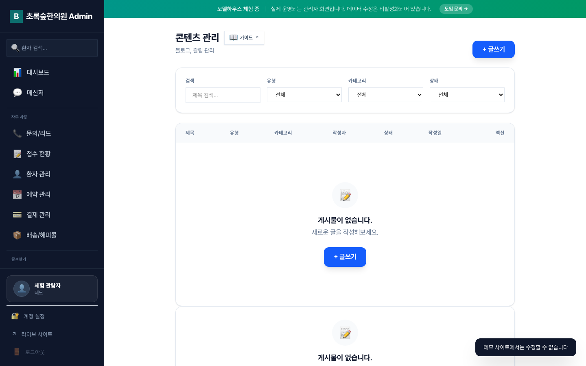This screenshot has height=366, width=586.
Task: Go to 대시보드 menu item
Action: 52,72
